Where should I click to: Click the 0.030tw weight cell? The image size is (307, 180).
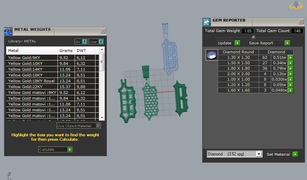click(x=279, y=79)
